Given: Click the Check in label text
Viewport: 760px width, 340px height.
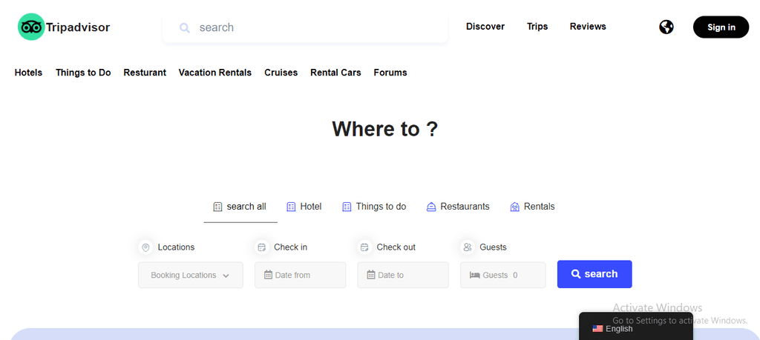Looking at the screenshot, I should 290,247.
